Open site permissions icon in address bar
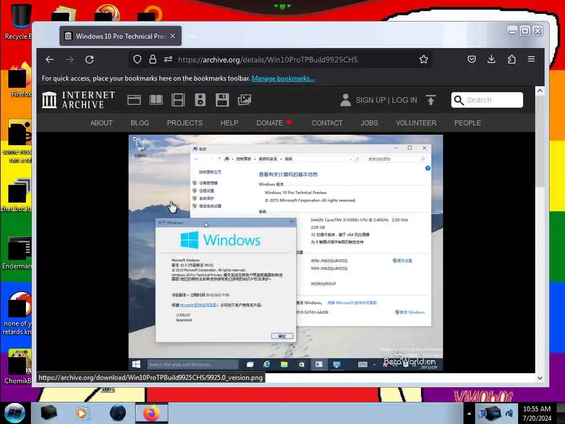 [x=168, y=59]
